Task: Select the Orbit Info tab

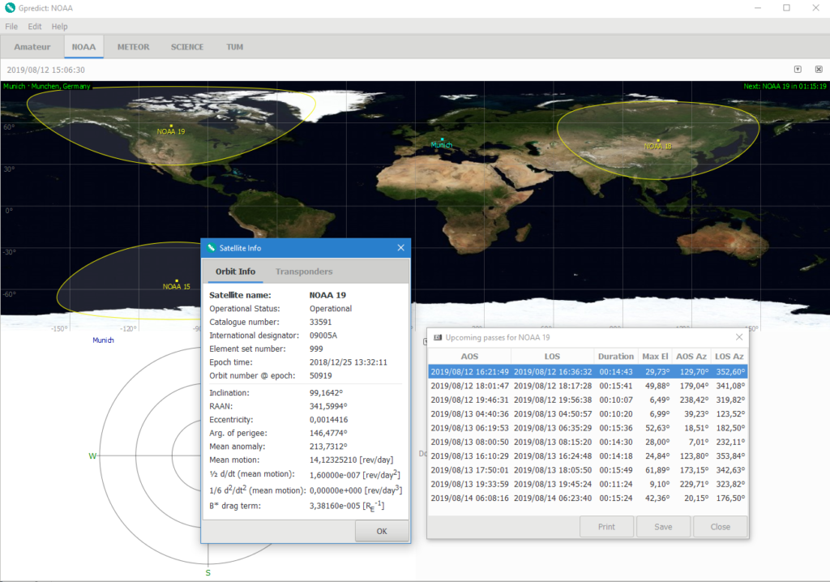Action: click(x=235, y=272)
